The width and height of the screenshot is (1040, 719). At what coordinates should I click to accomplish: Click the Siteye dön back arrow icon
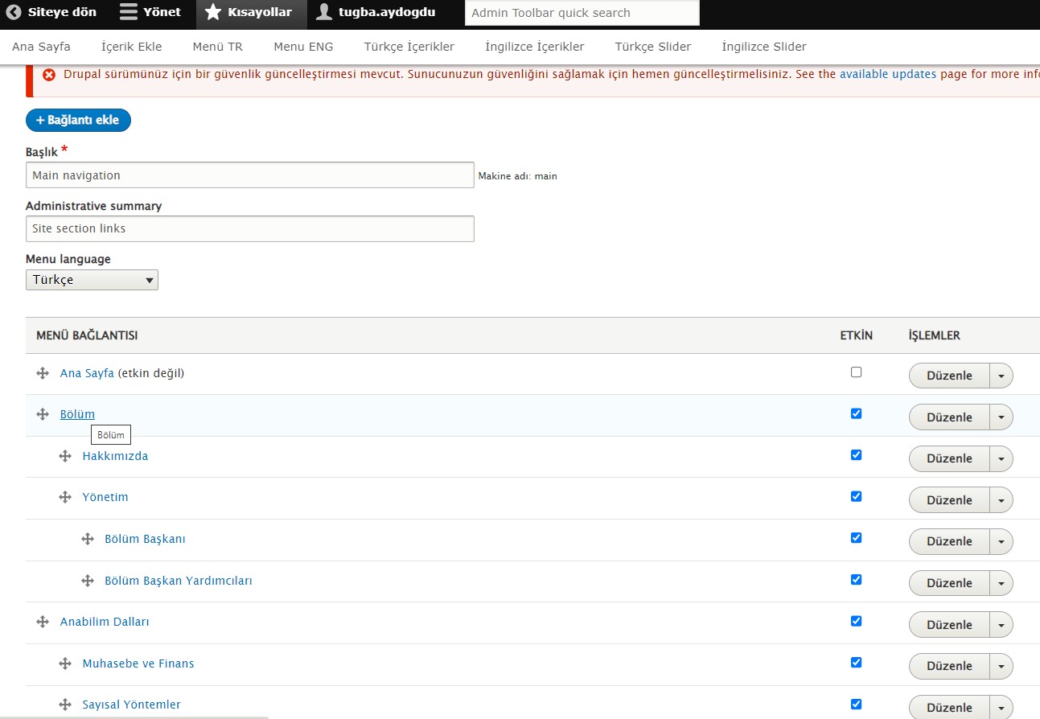click(14, 12)
